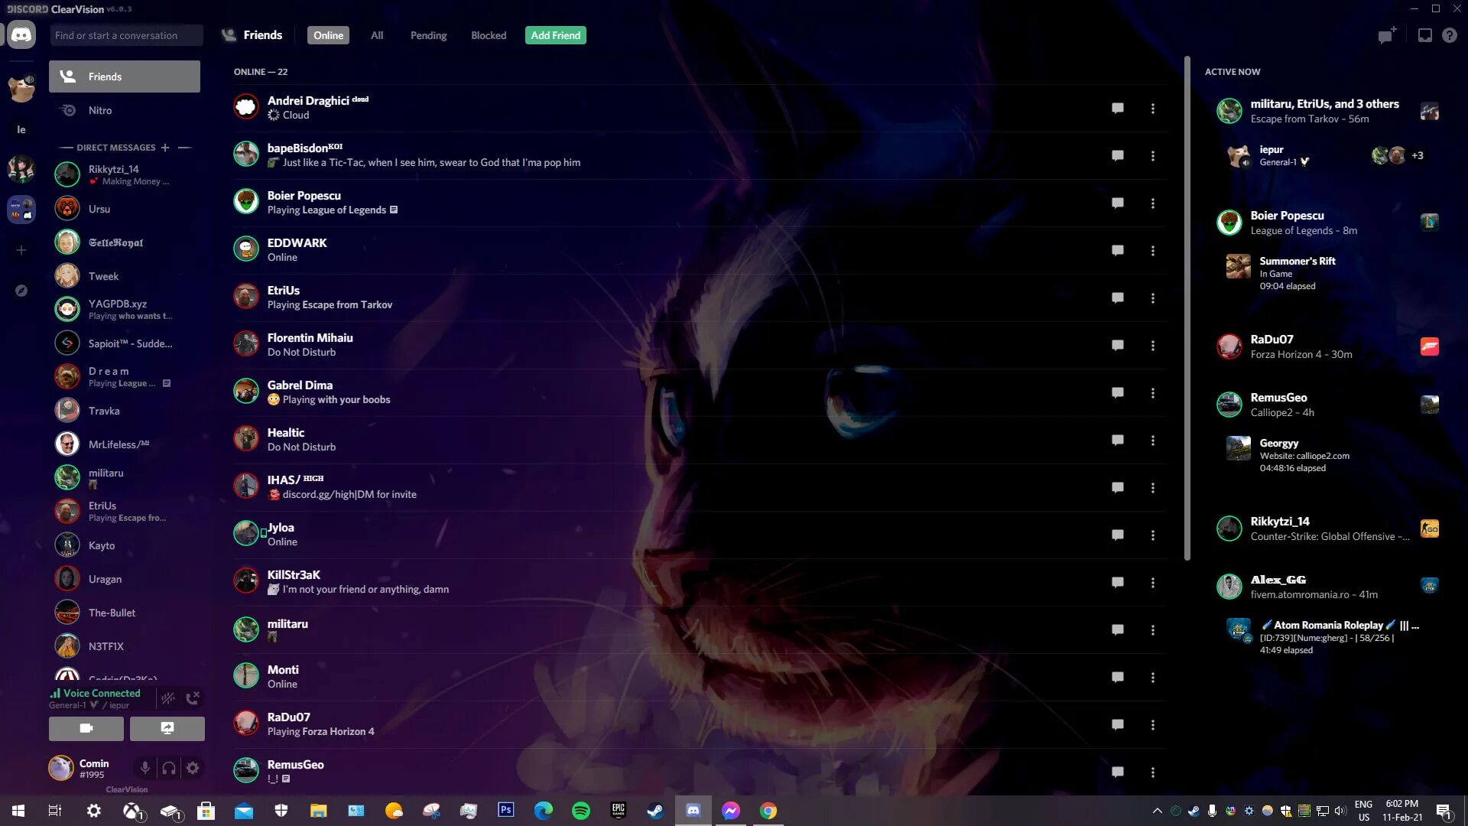The width and height of the screenshot is (1468, 826).
Task: Mute the microphone
Action: [145, 768]
